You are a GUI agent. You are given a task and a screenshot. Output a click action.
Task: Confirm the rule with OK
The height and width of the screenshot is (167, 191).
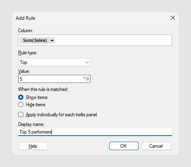pos(124,146)
